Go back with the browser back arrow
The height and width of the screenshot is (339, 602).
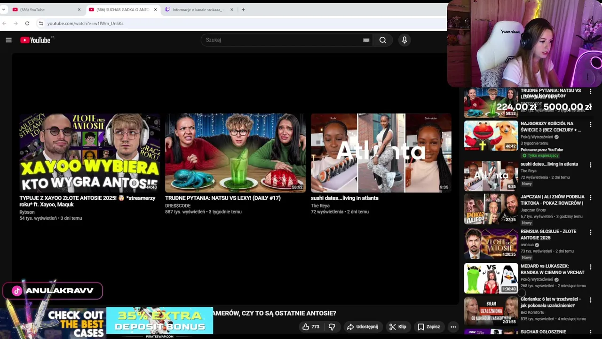pyautogui.click(x=4, y=23)
